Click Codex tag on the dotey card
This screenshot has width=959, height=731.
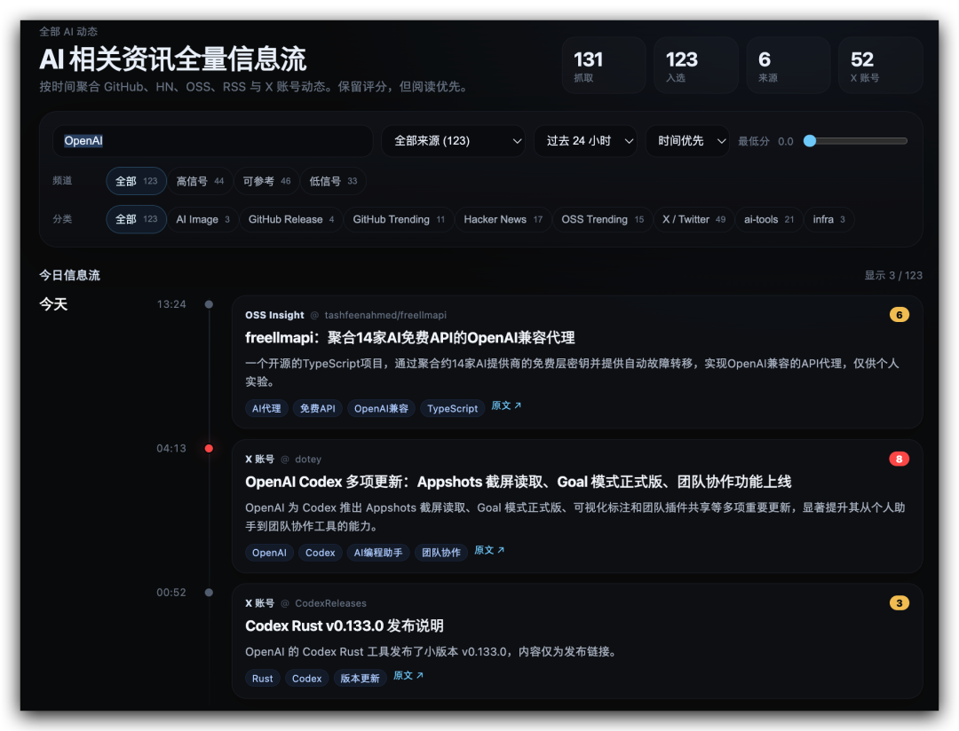[320, 553]
